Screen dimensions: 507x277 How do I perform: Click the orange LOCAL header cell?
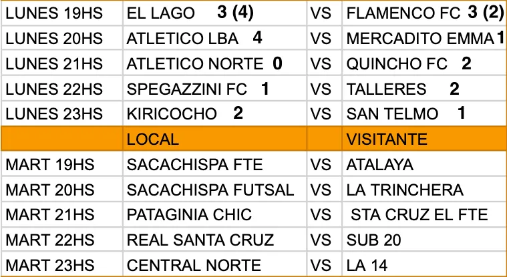pos(214,139)
